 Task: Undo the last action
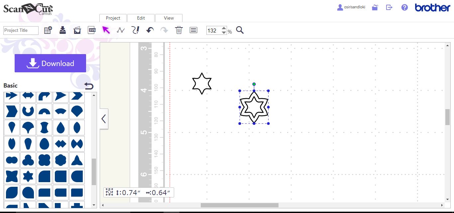click(150, 30)
